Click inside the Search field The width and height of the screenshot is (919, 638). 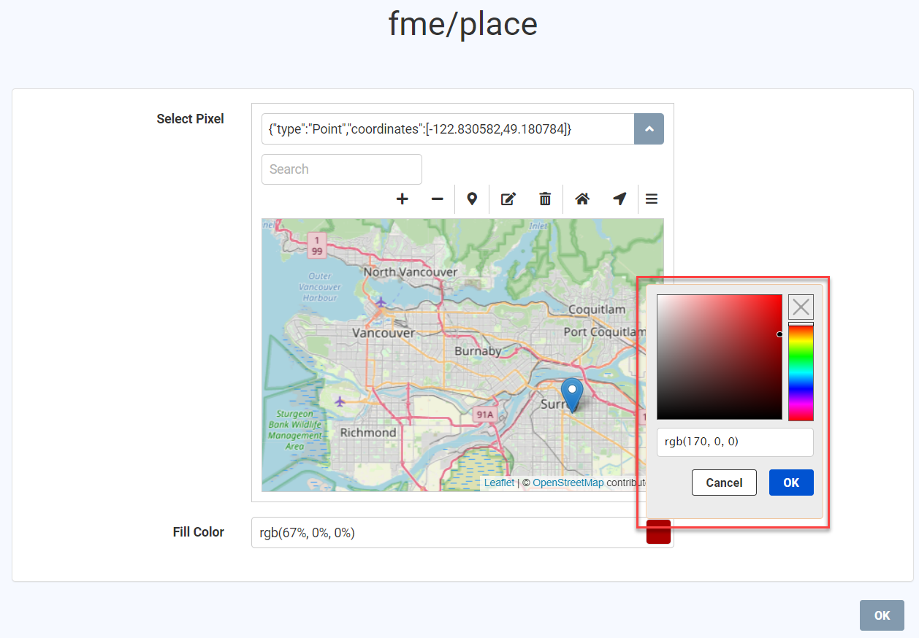341,169
